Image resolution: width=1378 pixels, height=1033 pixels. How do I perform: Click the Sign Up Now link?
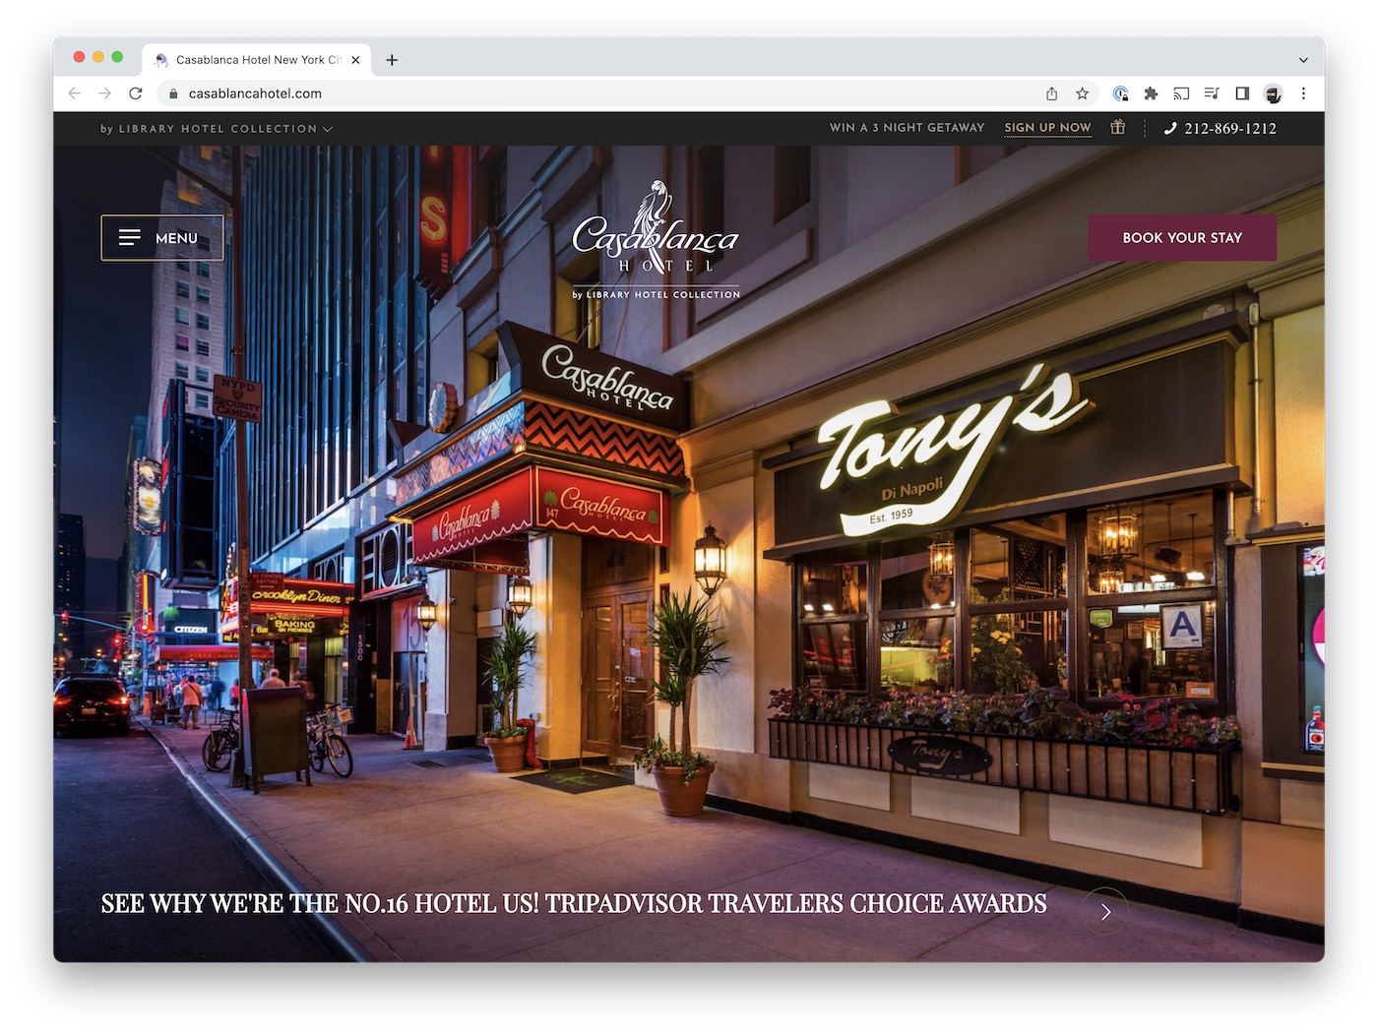[1047, 128]
